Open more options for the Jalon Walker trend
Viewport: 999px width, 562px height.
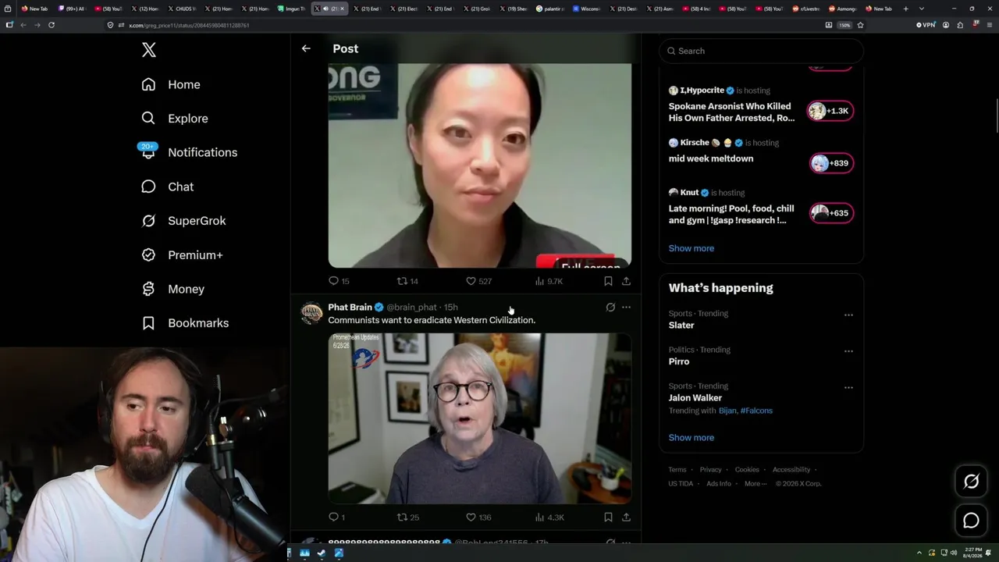click(848, 387)
